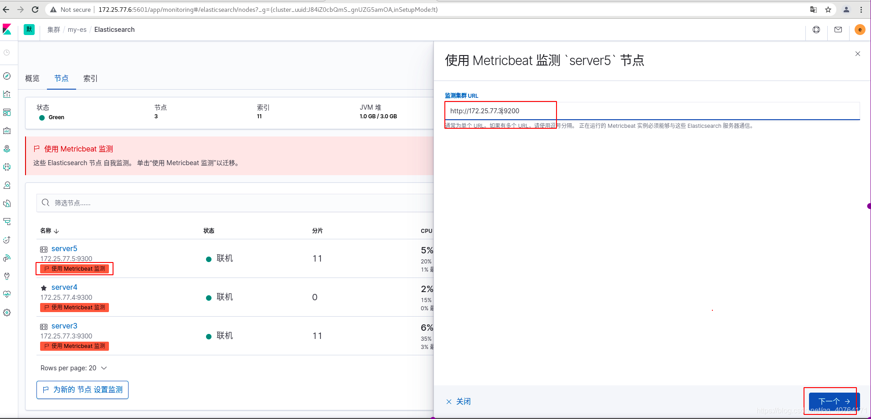Click the 状态 column header

pos(209,231)
